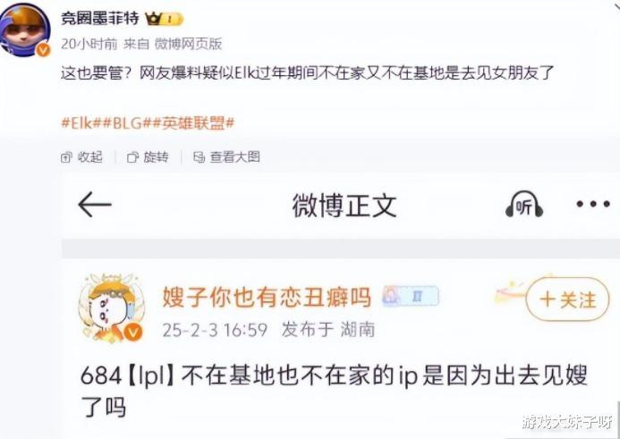Open 竞圈墨菲特 profile avatar

click(25, 30)
